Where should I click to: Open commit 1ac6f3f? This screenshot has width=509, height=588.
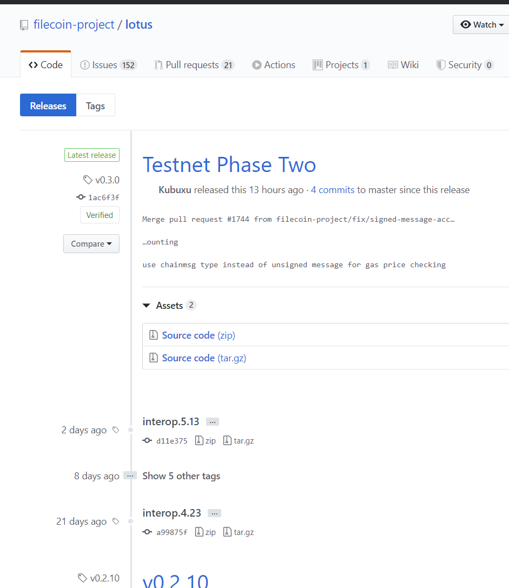click(103, 197)
